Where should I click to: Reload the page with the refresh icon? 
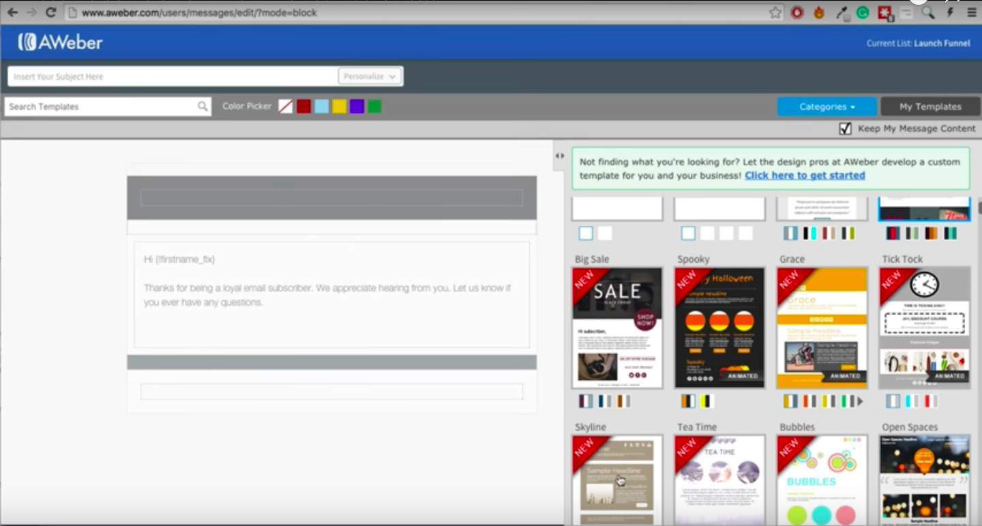[50, 12]
